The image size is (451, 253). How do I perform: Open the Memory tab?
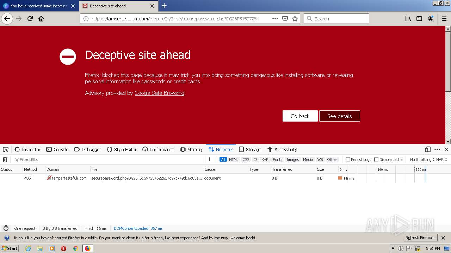point(191,149)
